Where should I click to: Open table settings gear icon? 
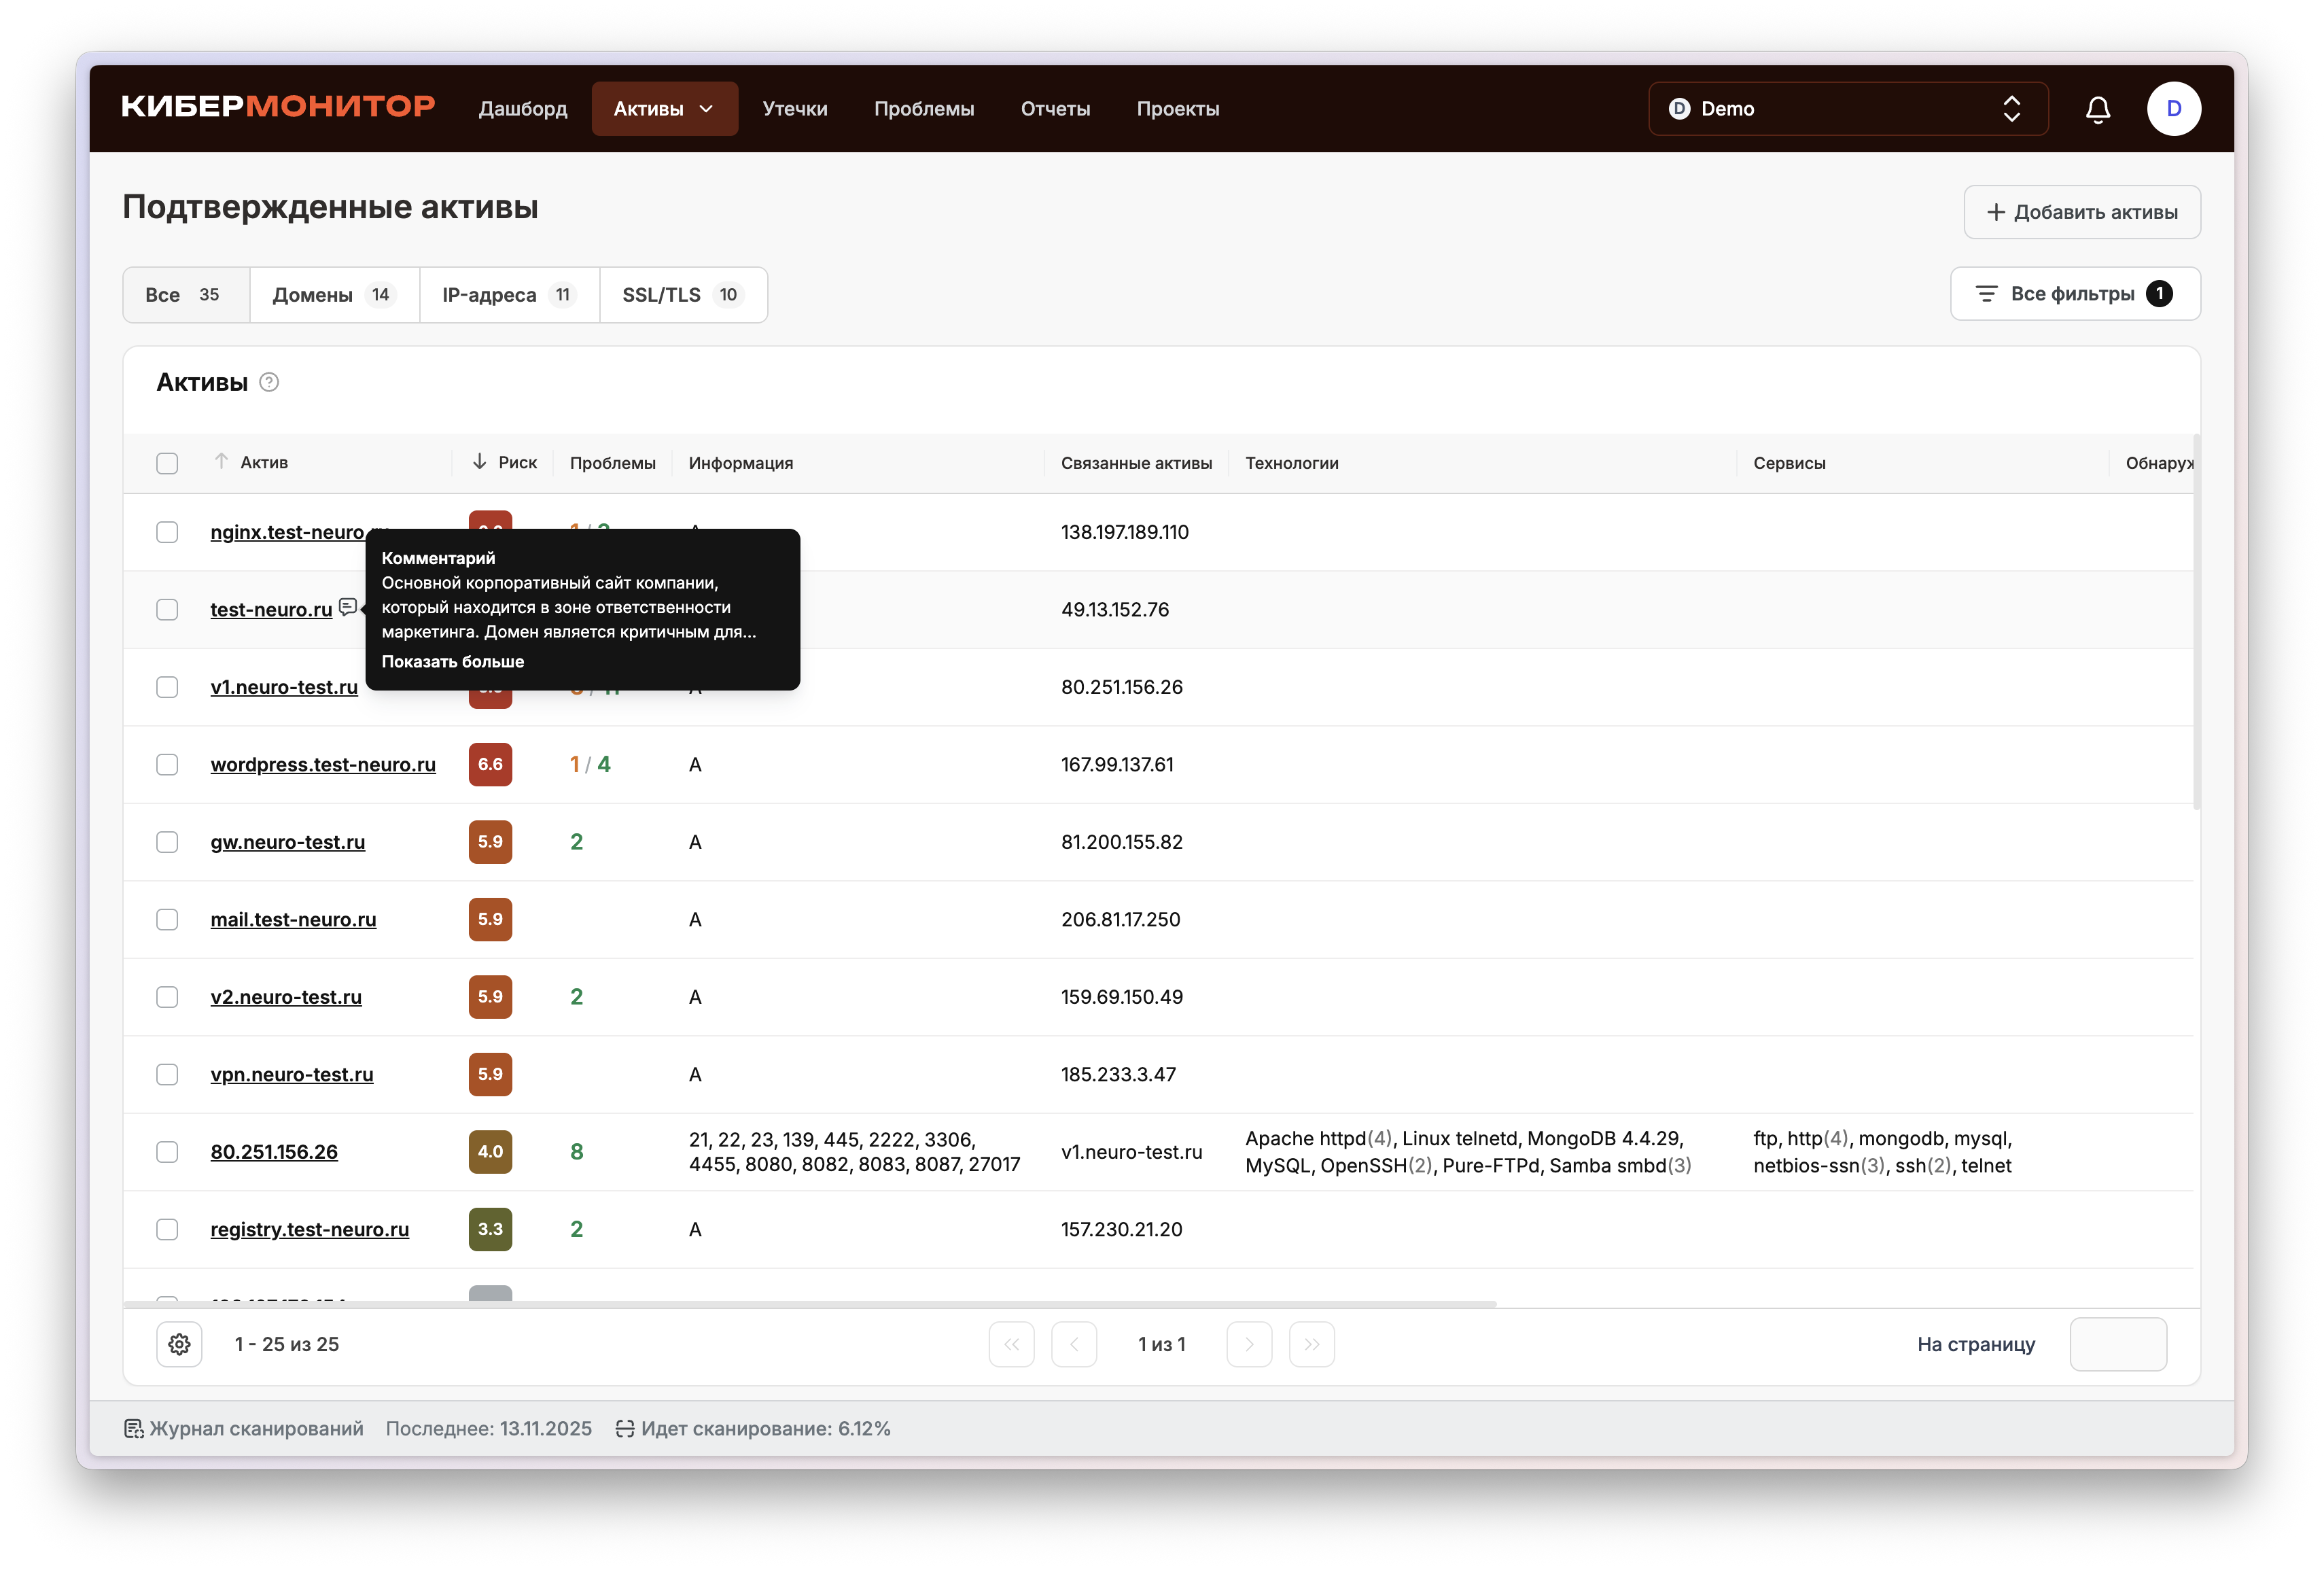click(x=179, y=1344)
